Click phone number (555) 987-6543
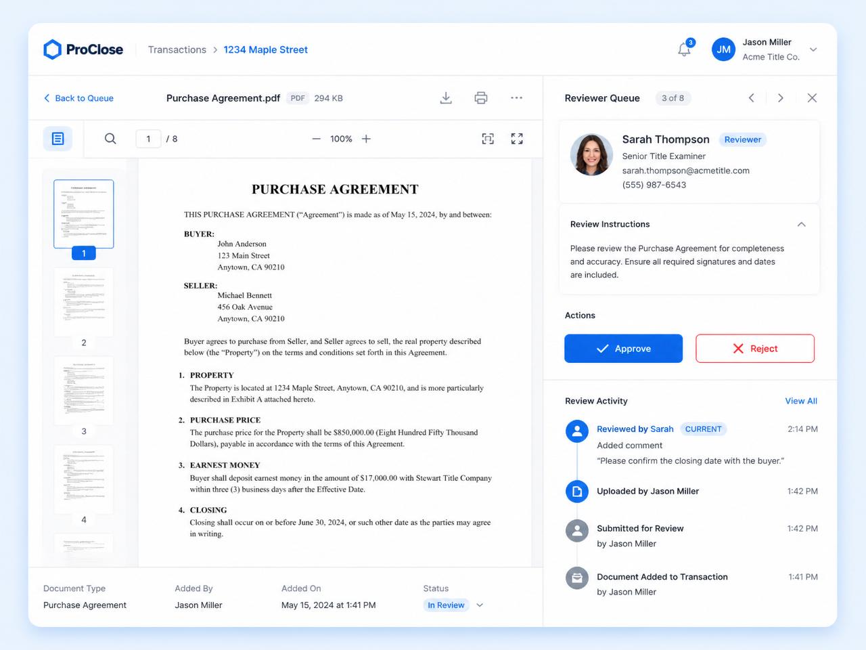The width and height of the screenshot is (866, 650). 654,185
